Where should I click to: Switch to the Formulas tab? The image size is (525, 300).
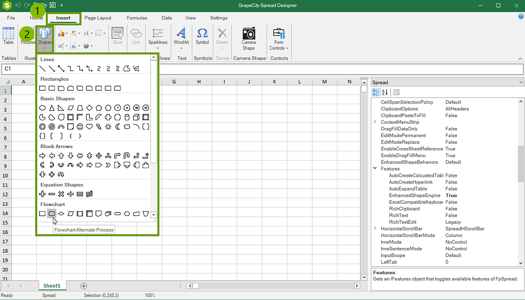(x=137, y=18)
